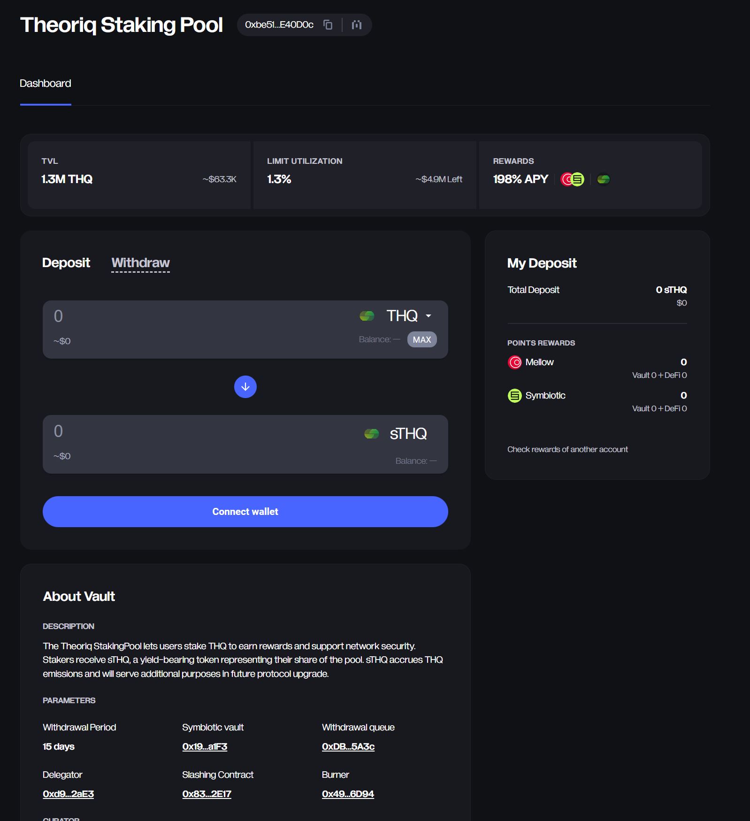The image size is (750, 821).
Task: Click the 15 days withdrawal period value
Action: coord(59,746)
